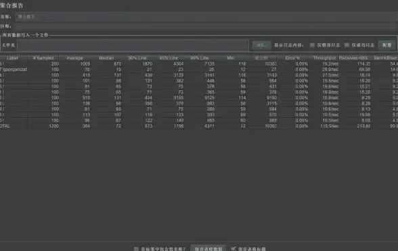Click the 29.9/sec throughput cell
The width and height of the screenshot is (398, 251).
pos(330,69)
